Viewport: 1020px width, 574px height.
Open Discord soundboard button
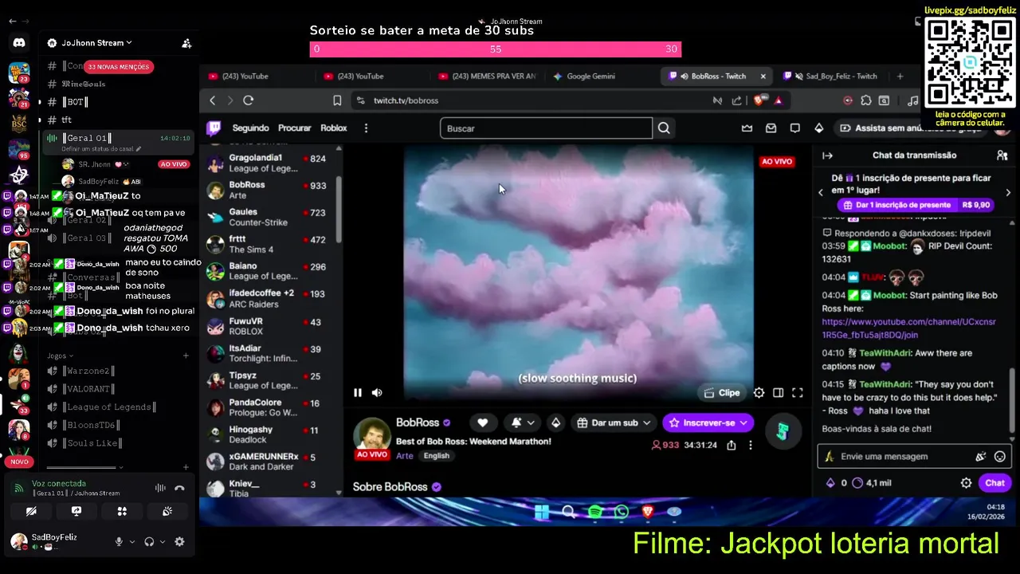pyautogui.click(x=167, y=511)
